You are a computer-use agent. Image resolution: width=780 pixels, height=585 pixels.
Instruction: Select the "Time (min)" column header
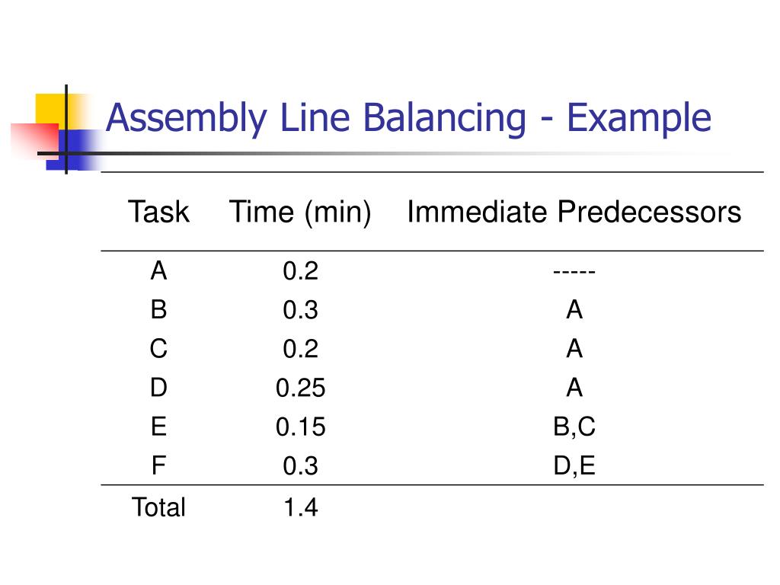tap(300, 212)
